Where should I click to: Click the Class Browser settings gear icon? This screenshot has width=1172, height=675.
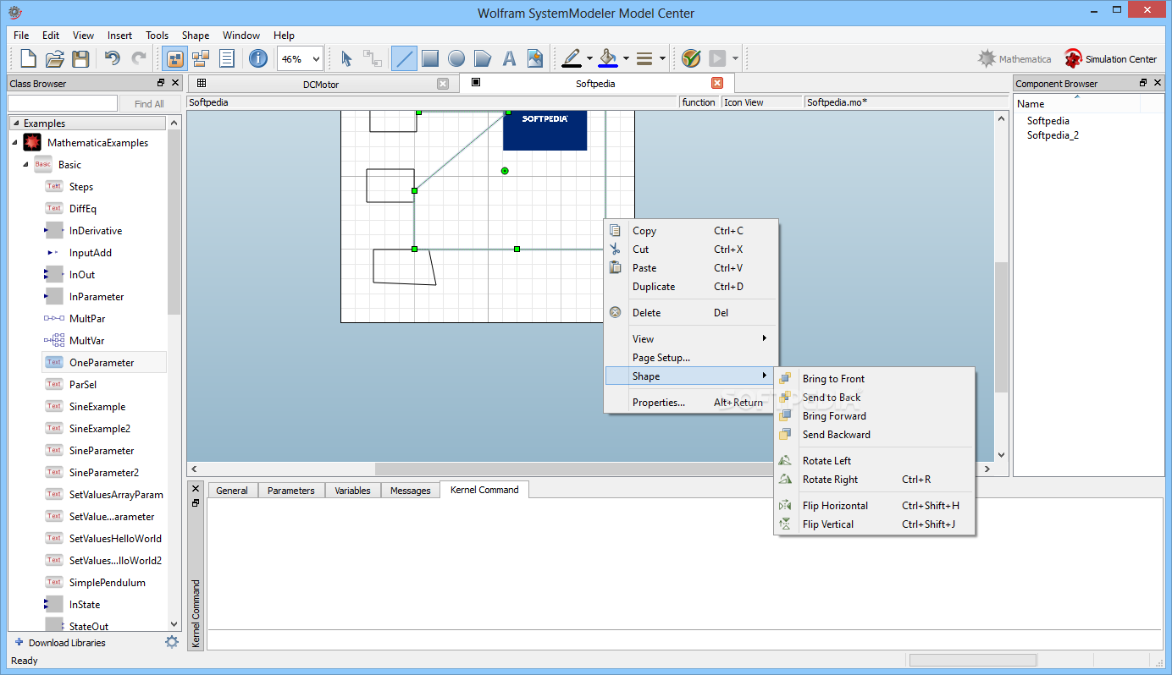coord(172,642)
